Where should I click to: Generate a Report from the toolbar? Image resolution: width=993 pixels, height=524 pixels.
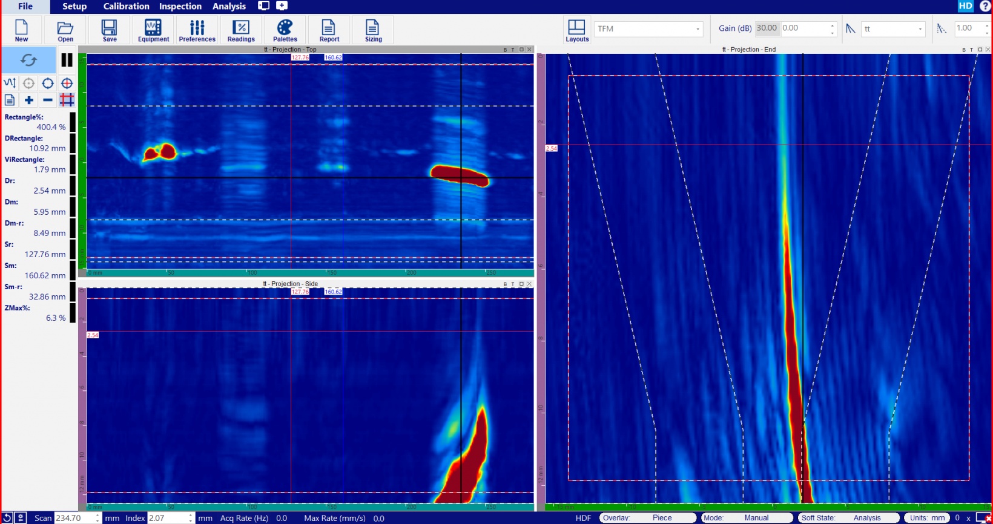(329, 30)
